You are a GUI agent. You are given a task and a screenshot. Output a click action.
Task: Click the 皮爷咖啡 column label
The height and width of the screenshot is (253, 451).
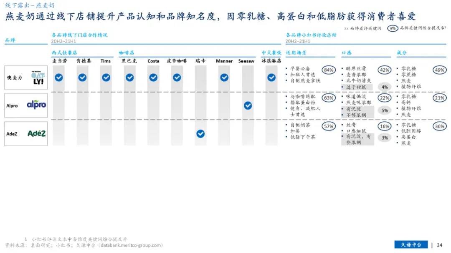(x=177, y=61)
